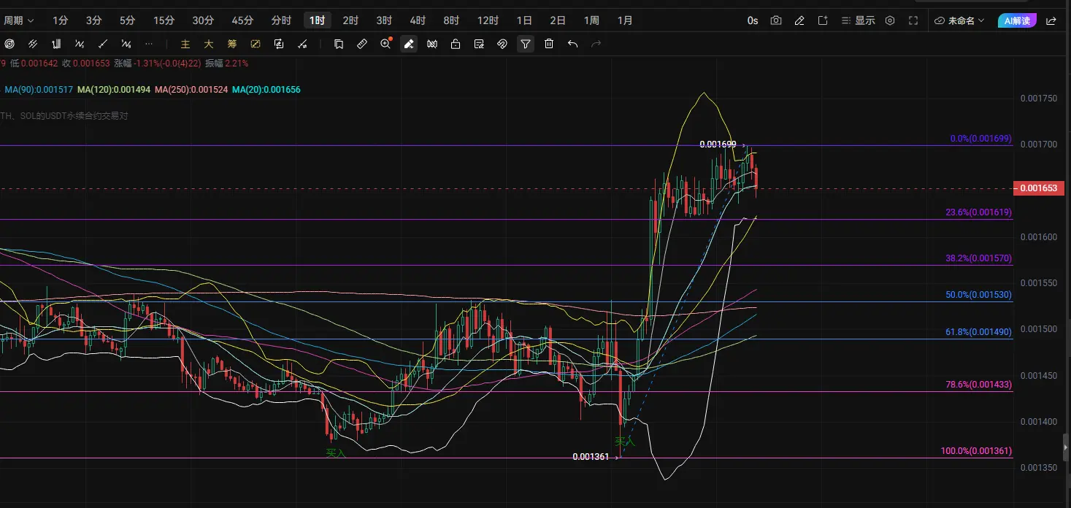Click the current price tag 0.001653

(x=1037, y=188)
